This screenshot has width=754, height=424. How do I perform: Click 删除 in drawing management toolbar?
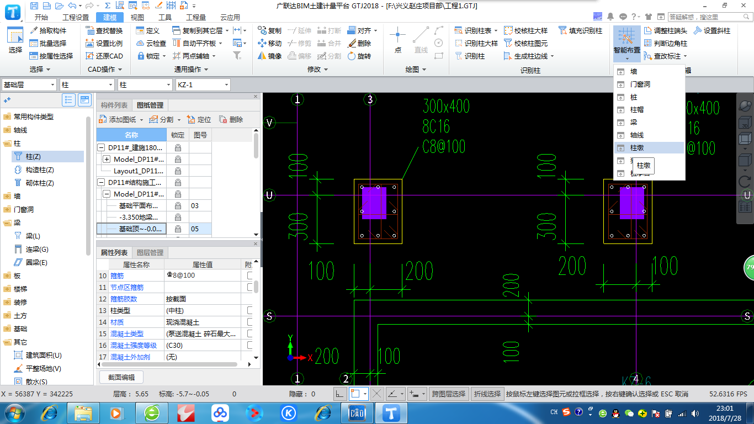(231, 119)
